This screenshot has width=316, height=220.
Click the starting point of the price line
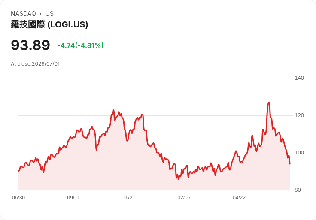pyautogui.click(x=19, y=171)
